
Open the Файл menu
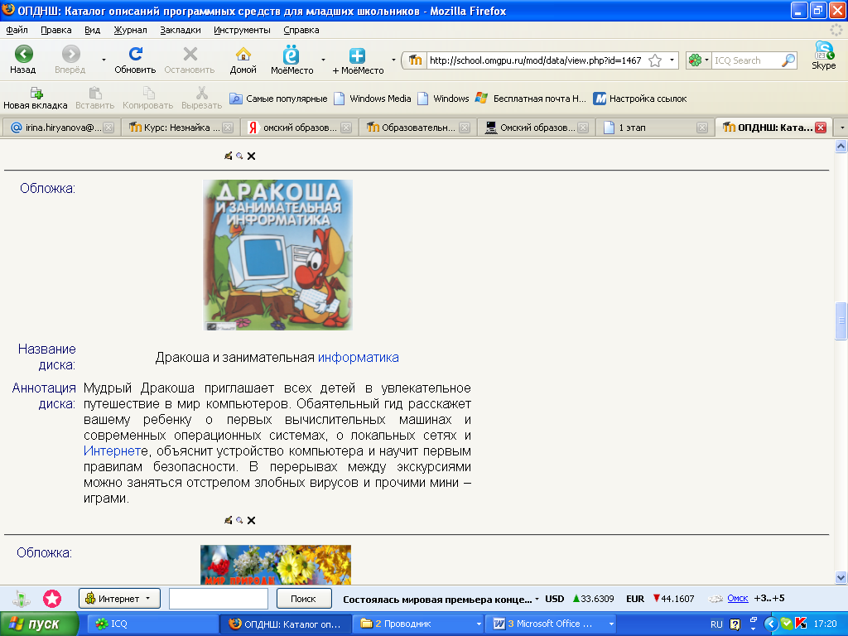pyautogui.click(x=17, y=31)
